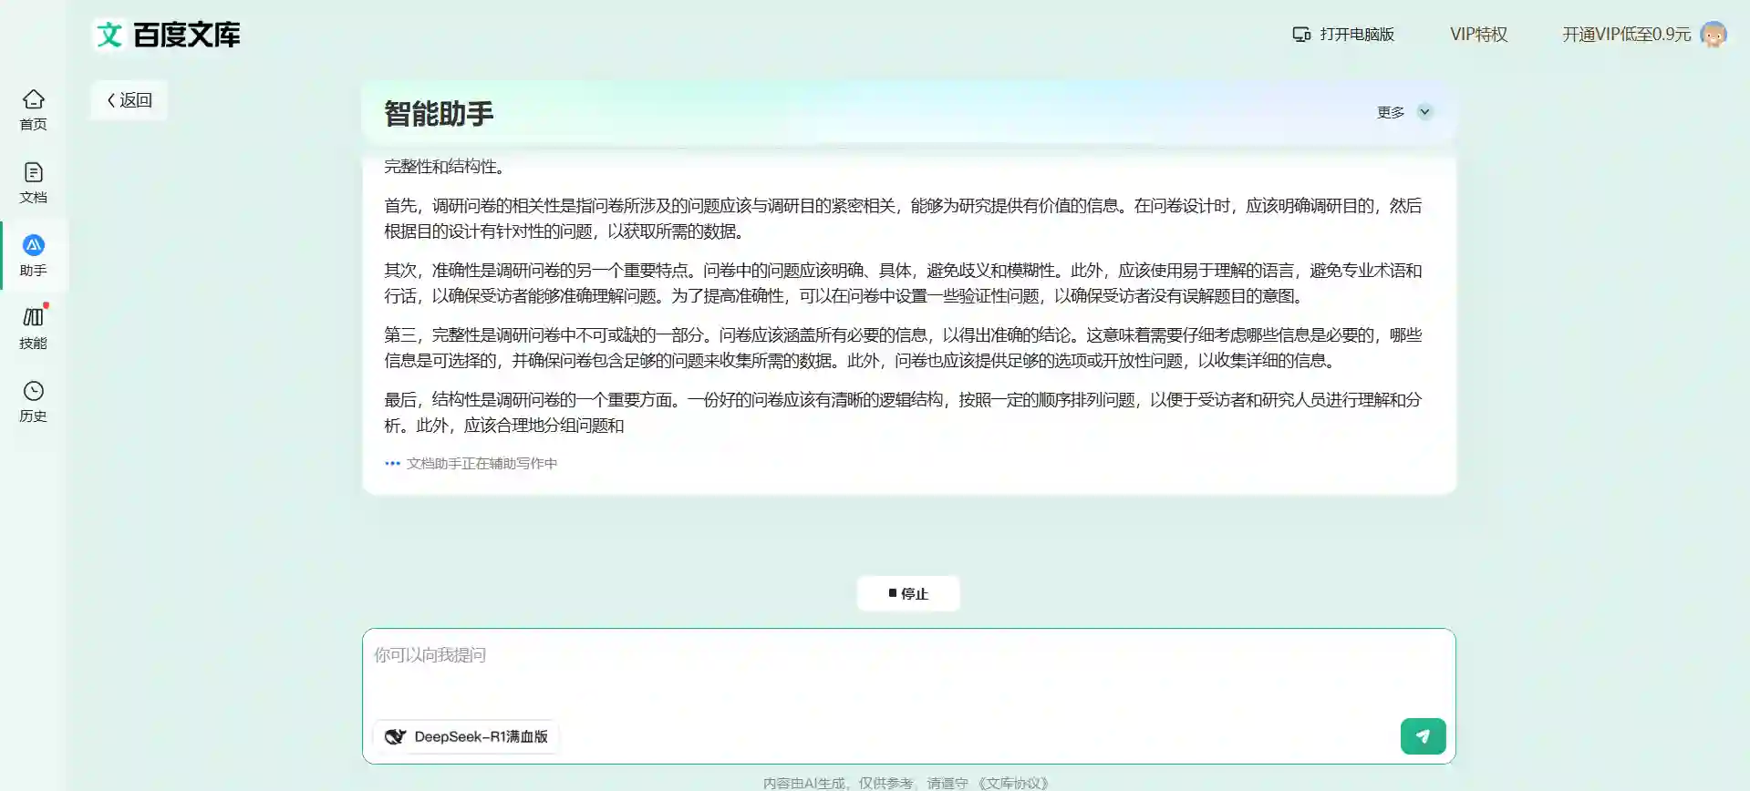This screenshot has width=1750, height=791.
Task: Click 打开电脑版 link
Action: click(x=1343, y=35)
